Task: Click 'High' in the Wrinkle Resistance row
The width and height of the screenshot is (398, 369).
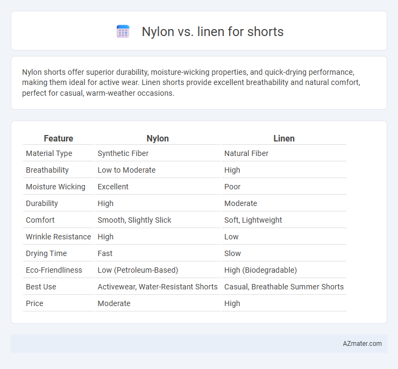Action: tap(105, 237)
